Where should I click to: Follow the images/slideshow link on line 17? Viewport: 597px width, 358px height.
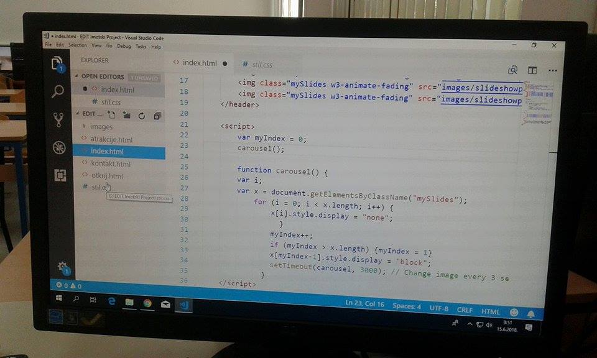(x=481, y=88)
